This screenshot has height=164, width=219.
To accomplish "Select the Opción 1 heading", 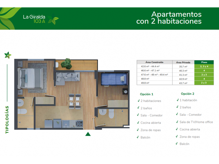I will pyautogui.click(x=146, y=94).
